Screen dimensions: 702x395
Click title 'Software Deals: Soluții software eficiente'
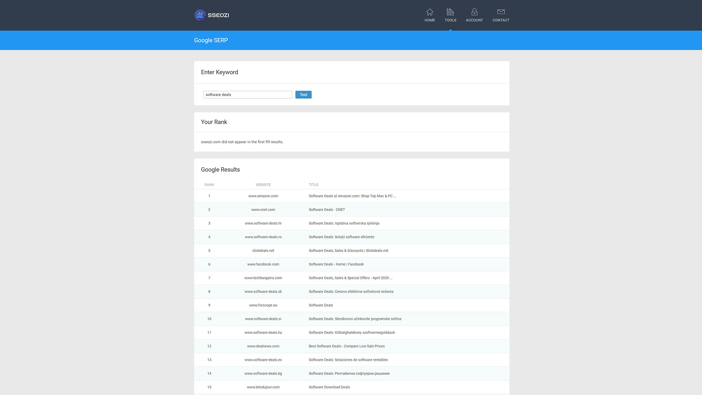[x=341, y=237]
